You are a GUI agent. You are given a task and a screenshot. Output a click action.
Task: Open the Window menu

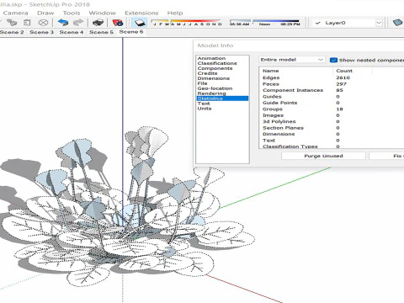(x=102, y=13)
